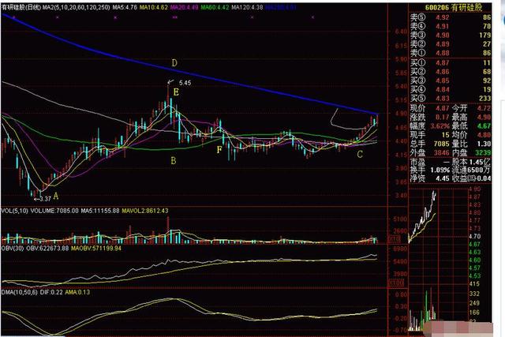Screen dimensions: 505x337
Task: Select the 卖⑤ 4.92 ask row
Action: [451, 17]
